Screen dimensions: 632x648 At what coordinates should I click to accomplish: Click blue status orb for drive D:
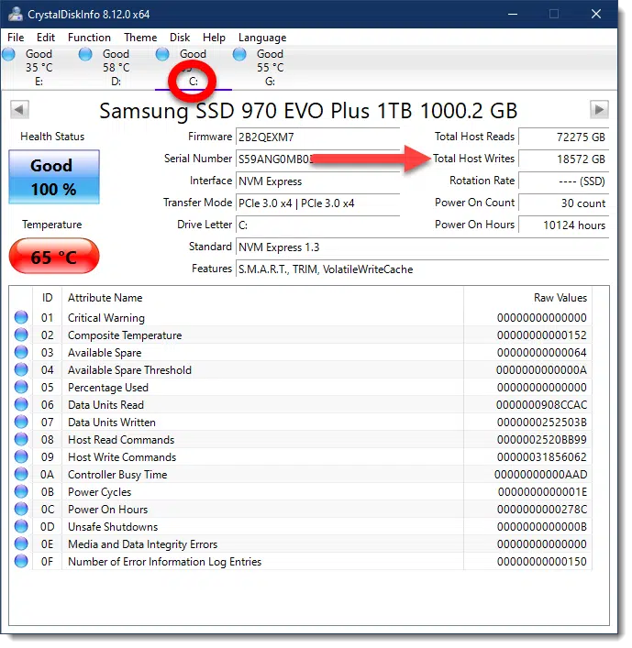[x=85, y=54]
